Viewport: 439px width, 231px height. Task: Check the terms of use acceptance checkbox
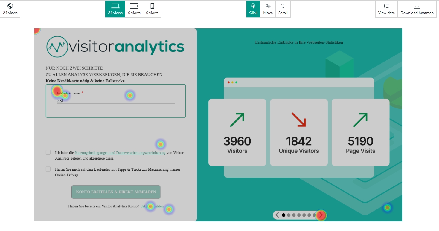click(x=48, y=152)
